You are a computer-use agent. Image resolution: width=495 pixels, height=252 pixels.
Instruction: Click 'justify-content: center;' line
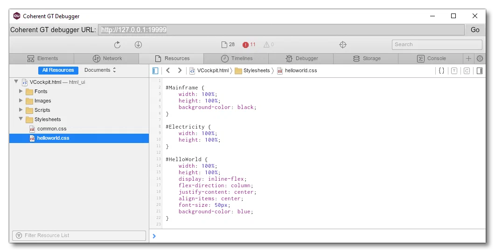tap(217, 192)
